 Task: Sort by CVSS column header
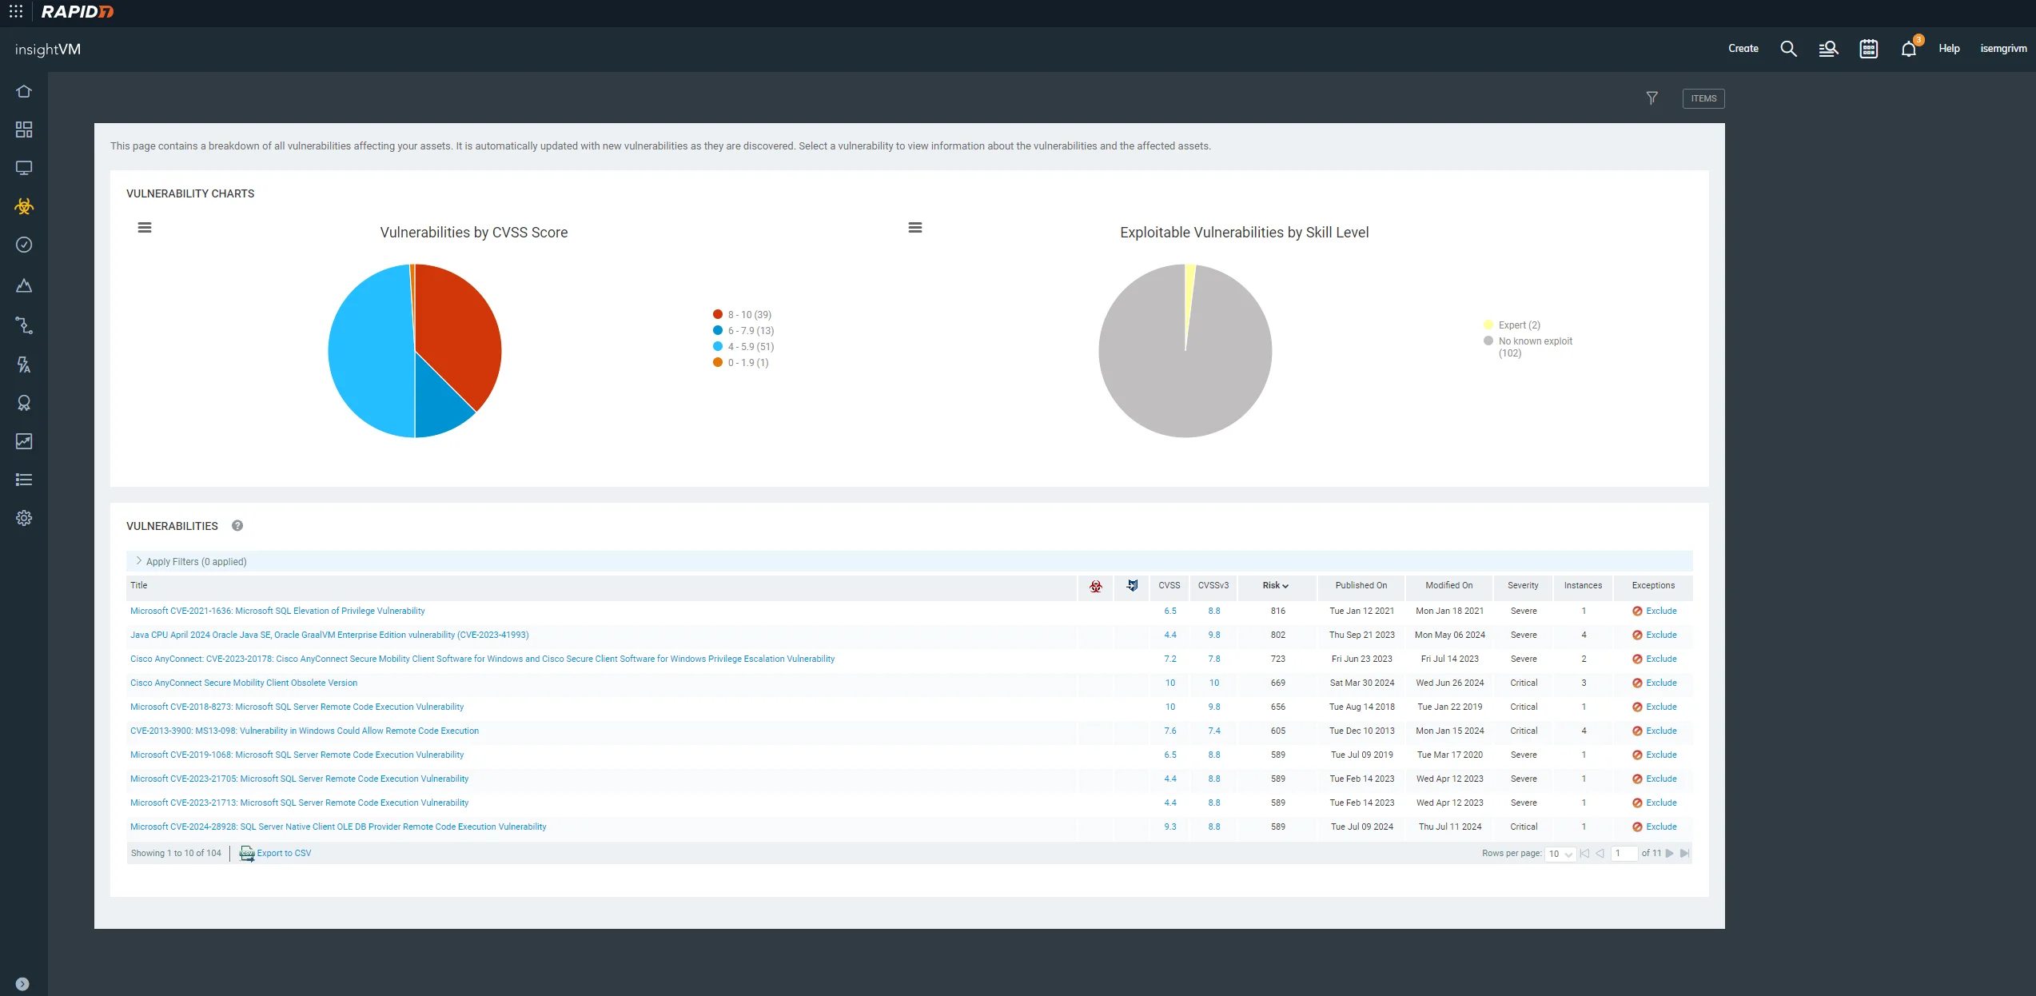[1169, 586]
